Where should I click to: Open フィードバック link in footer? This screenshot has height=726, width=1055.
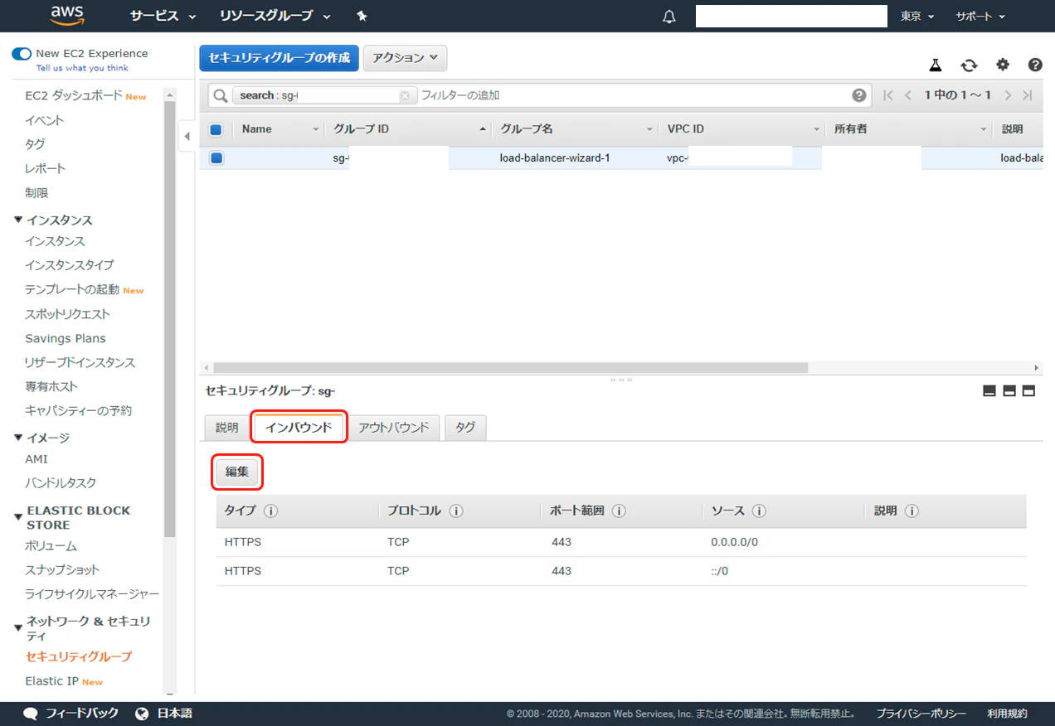point(82,714)
